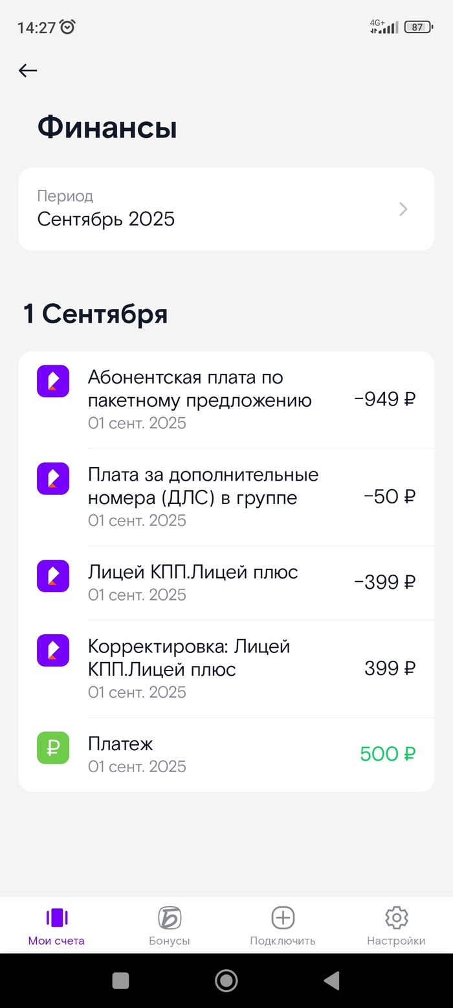
Task: Tap the Подключить plus icon
Action: pos(283,917)
